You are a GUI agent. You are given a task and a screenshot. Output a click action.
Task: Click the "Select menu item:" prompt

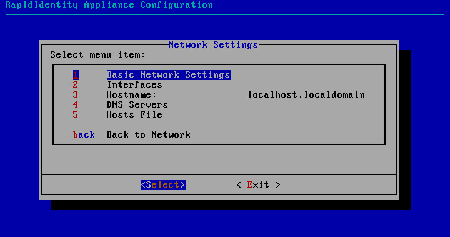[98, 54]
